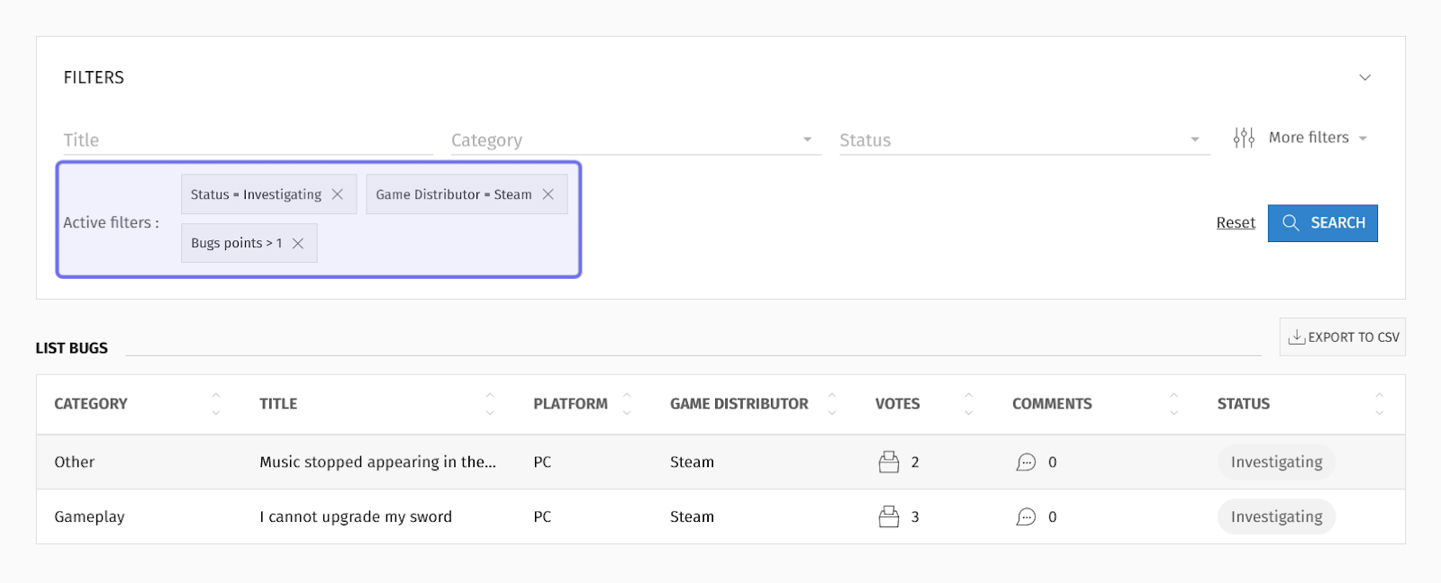This screenshot has height=583, width=1441.
Task: Click the CATEGORY column header
Action: [x=91, y=404]
